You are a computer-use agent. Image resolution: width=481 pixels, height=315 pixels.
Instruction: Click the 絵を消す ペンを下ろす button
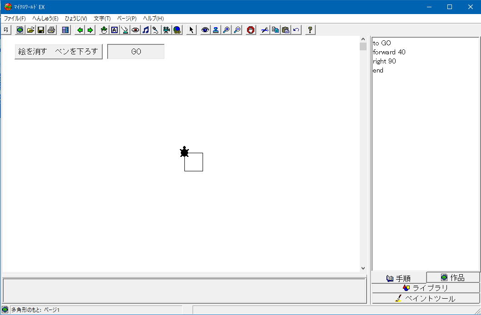tap(59, 51)
